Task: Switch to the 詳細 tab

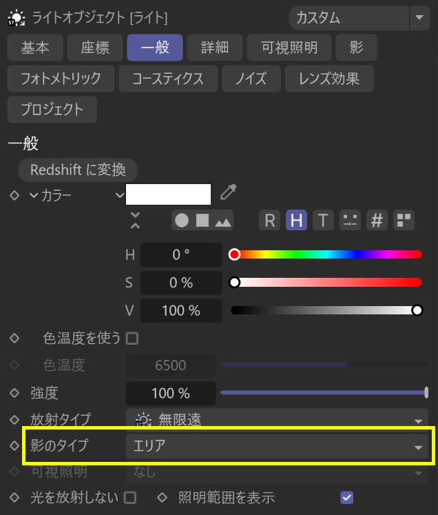Action: [215, 48]
